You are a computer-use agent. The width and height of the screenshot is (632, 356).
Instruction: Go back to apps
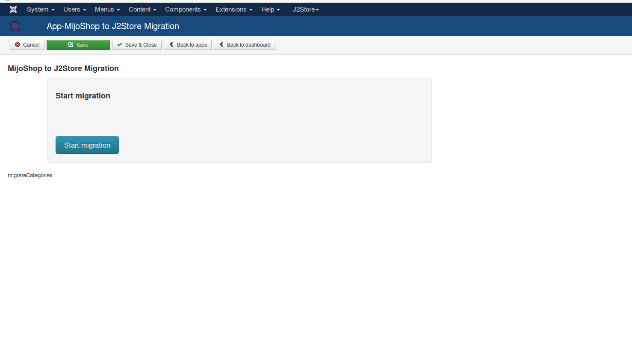188,45
